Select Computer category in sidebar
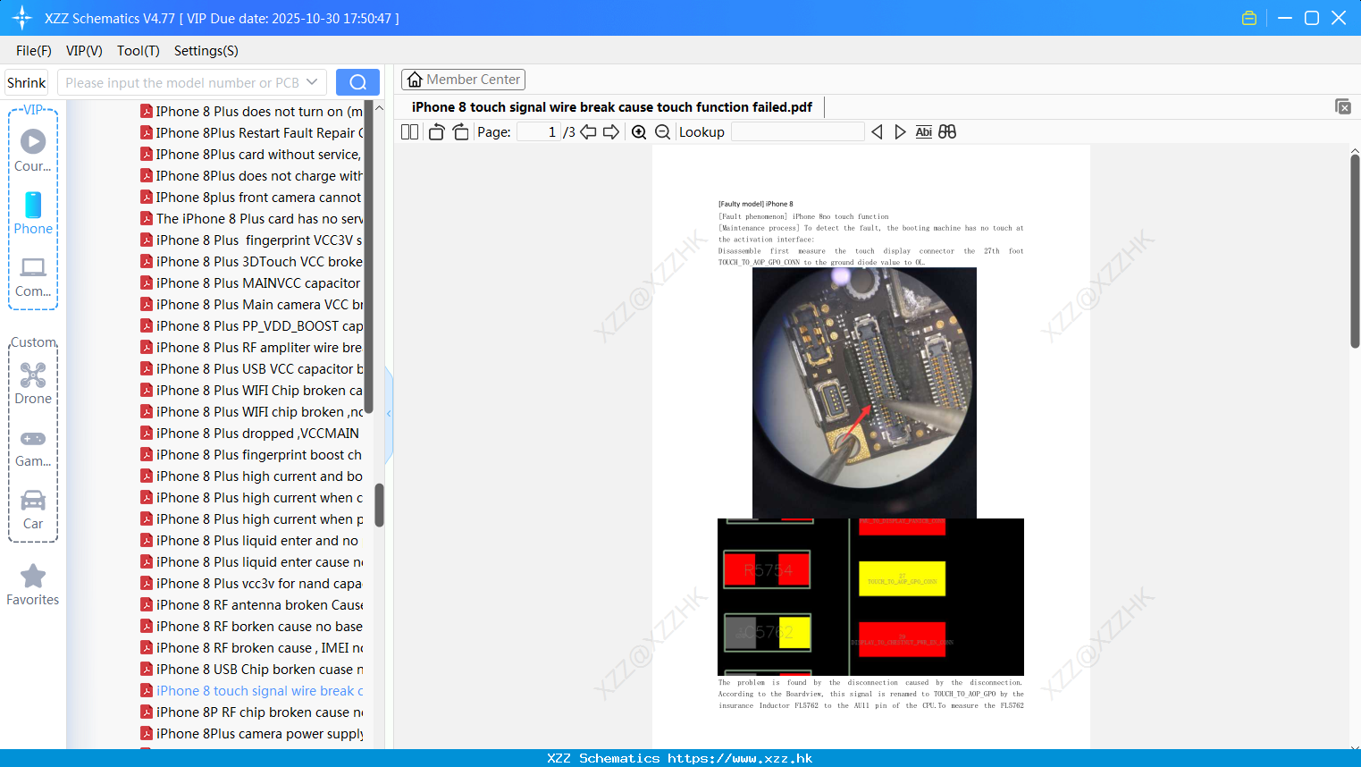Viewport: 1361px width, 767px height. 33,276
